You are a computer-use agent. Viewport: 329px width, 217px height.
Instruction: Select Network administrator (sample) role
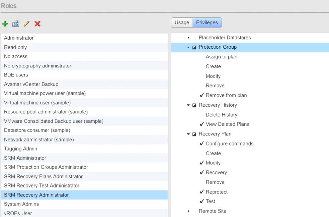pyautogui.click(x=85, y=140)
